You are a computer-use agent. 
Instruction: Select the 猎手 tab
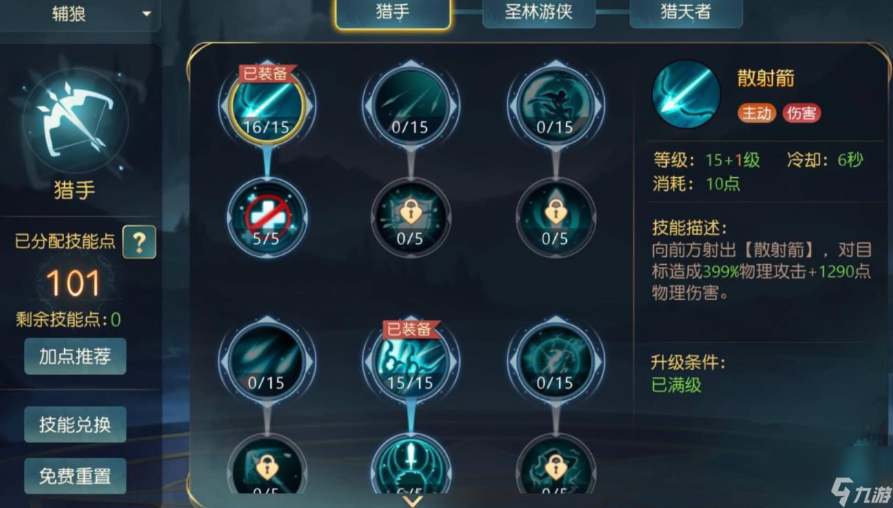pyautogui.click(x=393, y=12)
